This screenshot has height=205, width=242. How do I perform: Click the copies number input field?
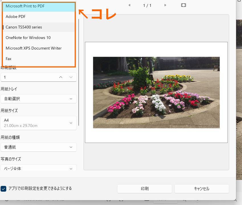tap(29, 77)
